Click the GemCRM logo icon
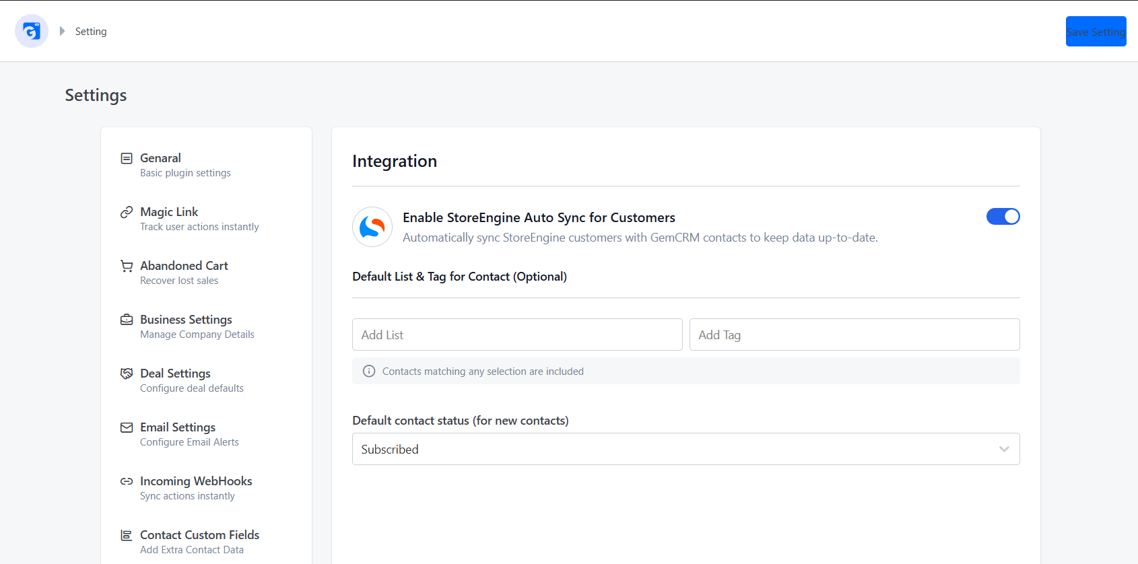 [x=32, y=31]
